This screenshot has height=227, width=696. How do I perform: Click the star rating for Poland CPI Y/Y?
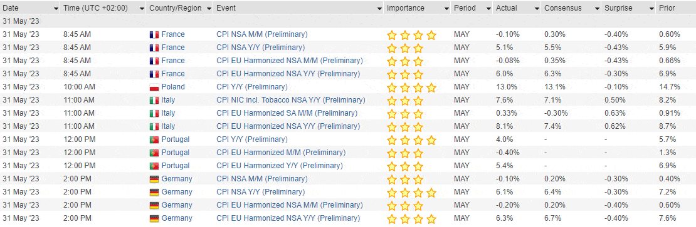[x=411, y=88]
